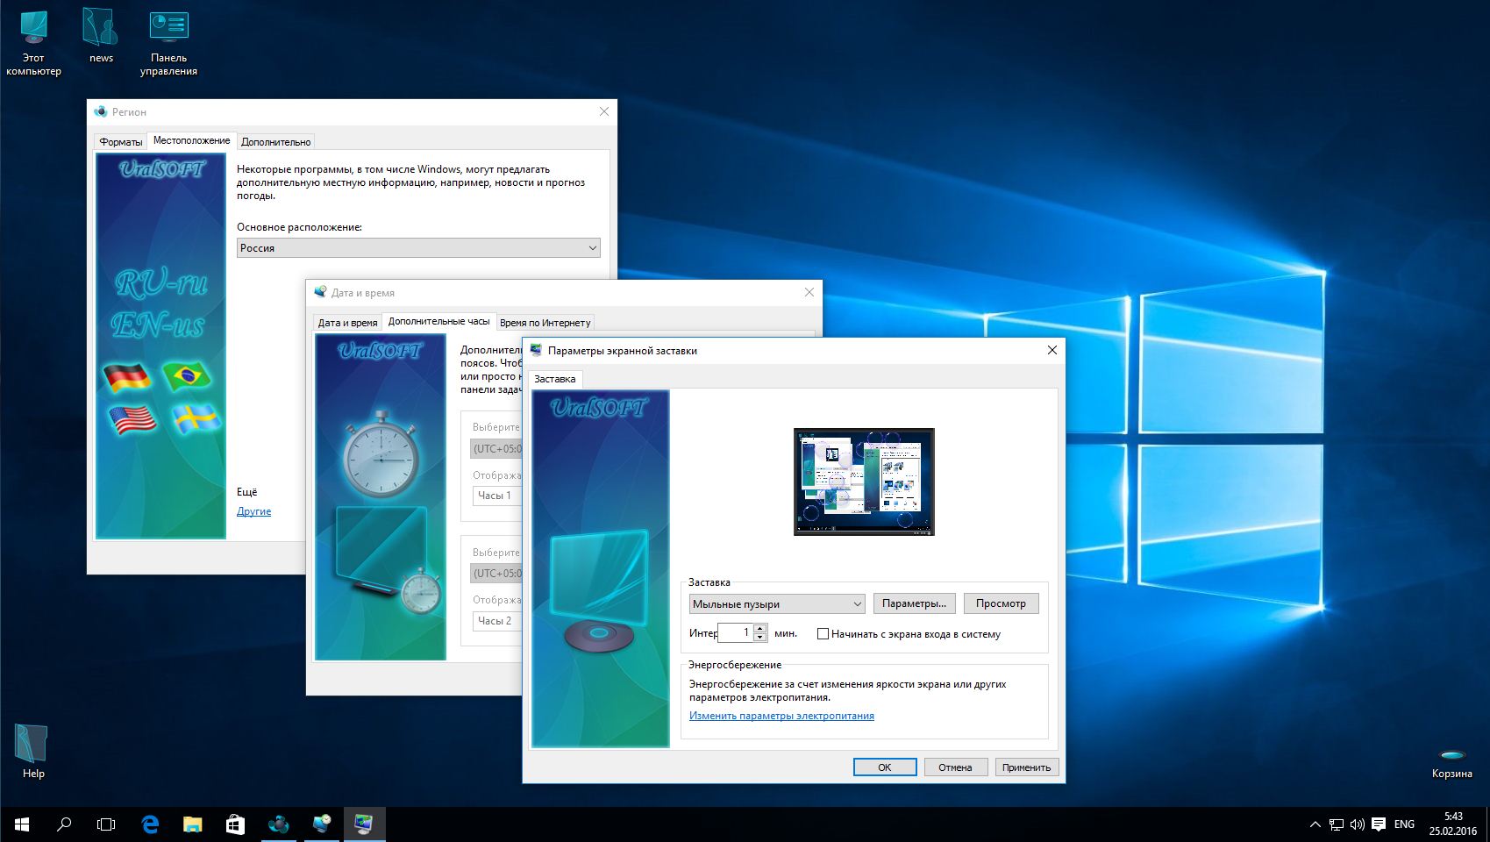The height and width of the screenshot is (842, 1490).
Task: Show hidden system tray icons chevron
Action: tap(1315, 824)
